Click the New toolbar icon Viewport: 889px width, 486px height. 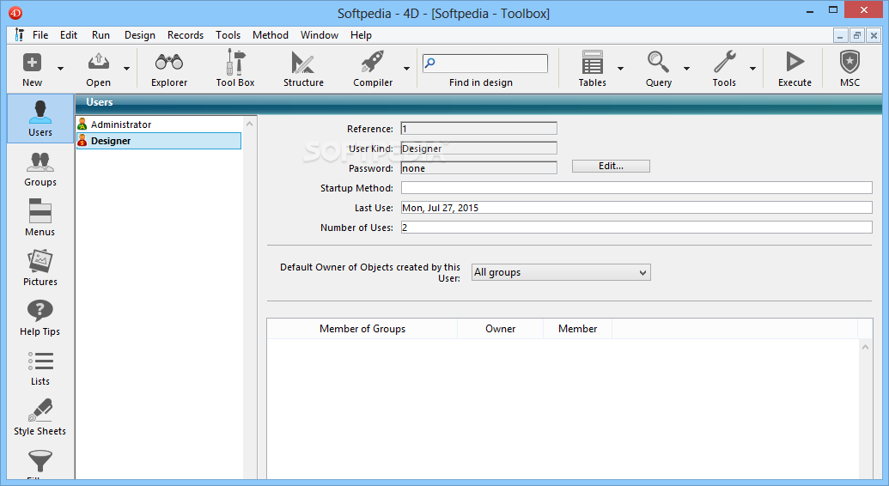point(33,63)
